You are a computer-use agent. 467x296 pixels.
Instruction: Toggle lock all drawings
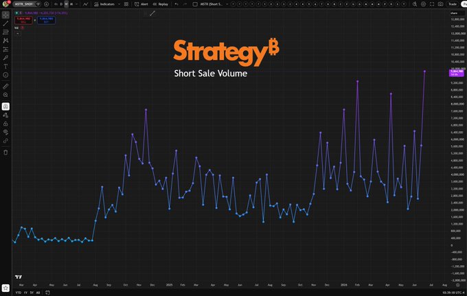[x=5, y=124]
